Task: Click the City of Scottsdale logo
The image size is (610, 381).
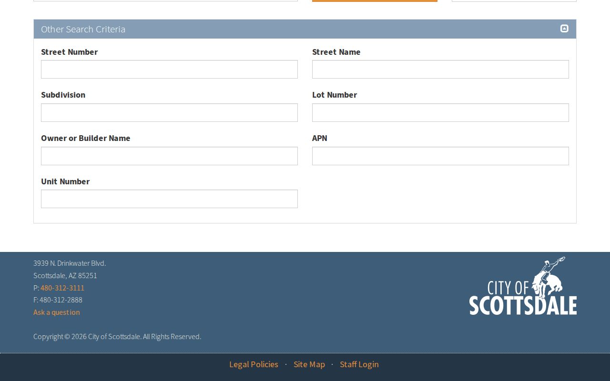Action: tap(523, 286)
